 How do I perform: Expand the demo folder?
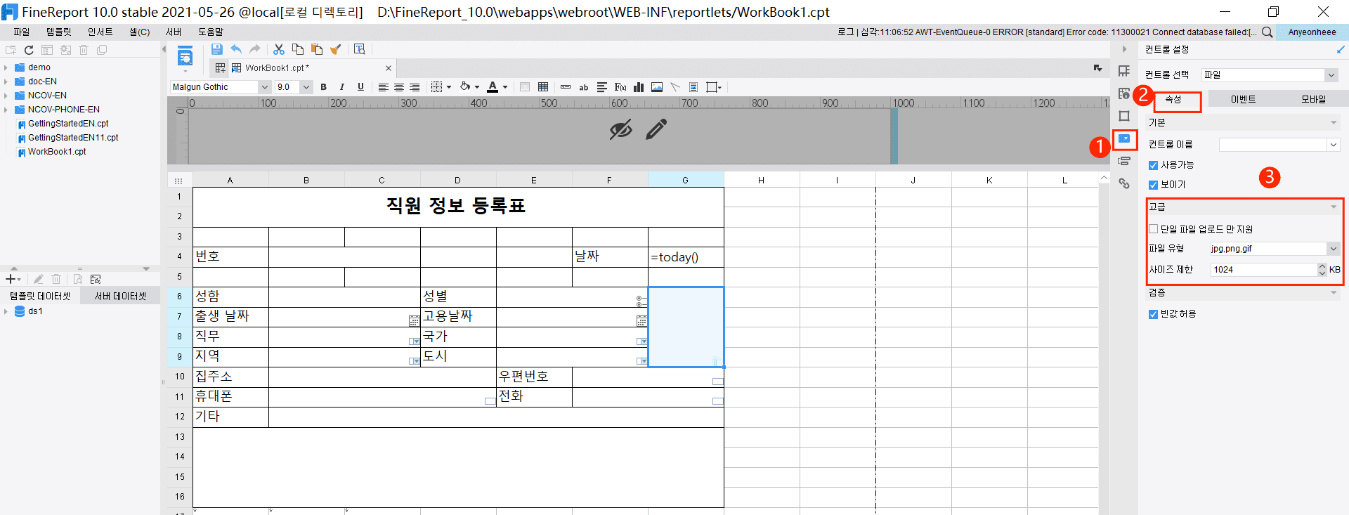point(6,67)
